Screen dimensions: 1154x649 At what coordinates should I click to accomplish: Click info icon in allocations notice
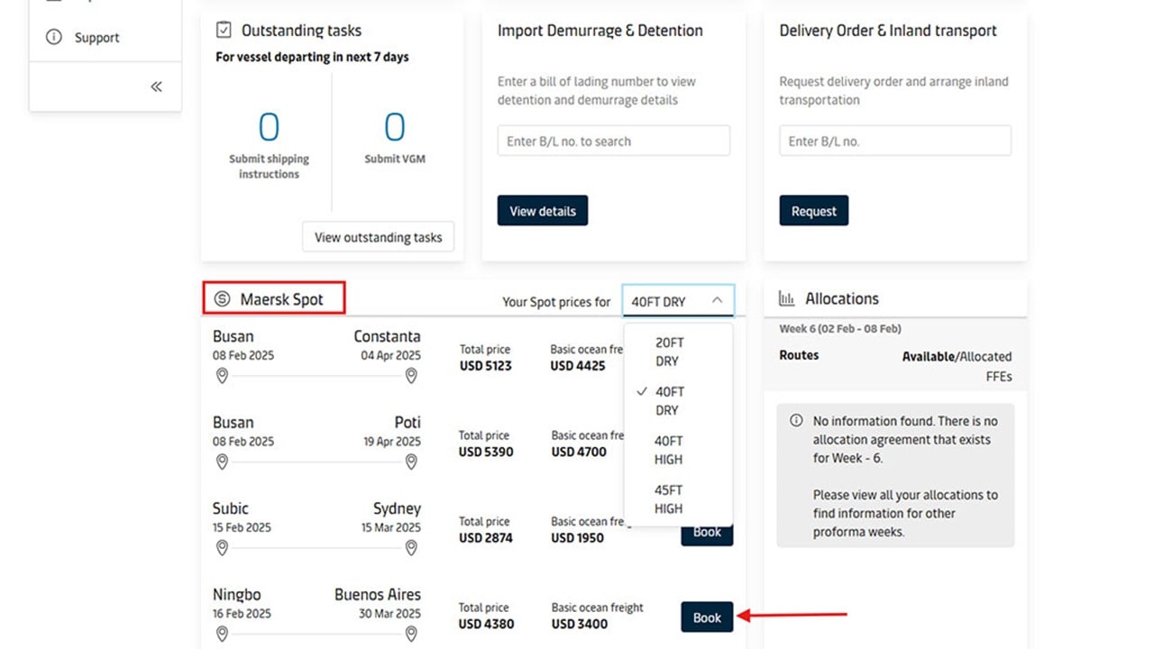pyautogui.click(x=796, y=421)
